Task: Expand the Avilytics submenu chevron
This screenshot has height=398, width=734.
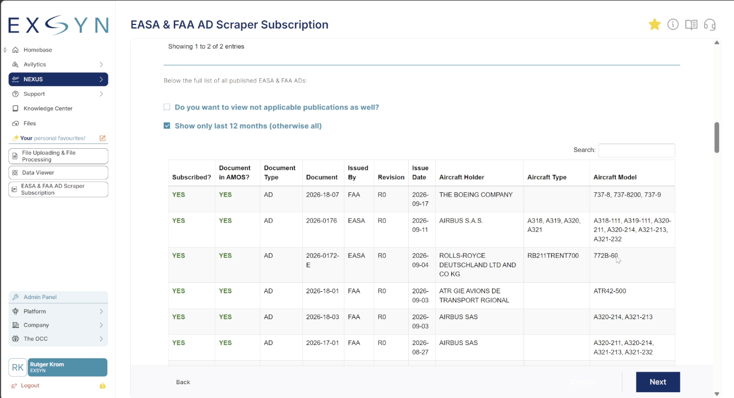Action: click(x=101, y=64)
